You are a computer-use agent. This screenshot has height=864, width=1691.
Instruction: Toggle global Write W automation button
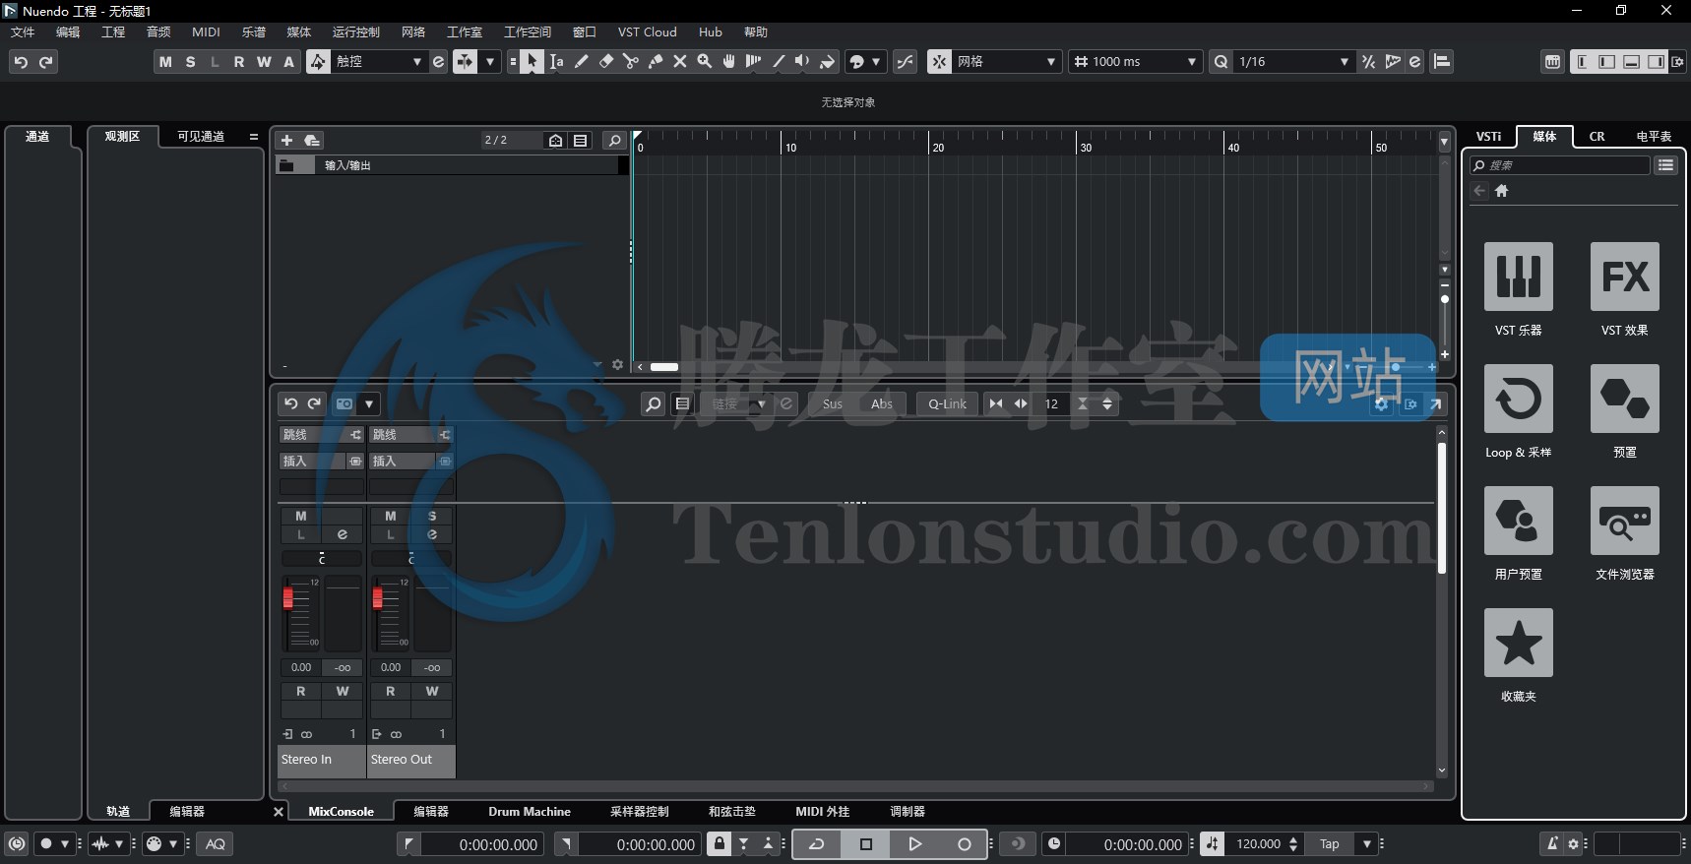(264, 61)
